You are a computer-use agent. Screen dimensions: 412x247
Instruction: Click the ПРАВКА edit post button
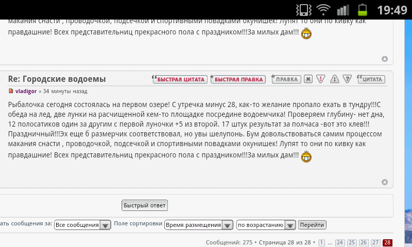point(286,79)
